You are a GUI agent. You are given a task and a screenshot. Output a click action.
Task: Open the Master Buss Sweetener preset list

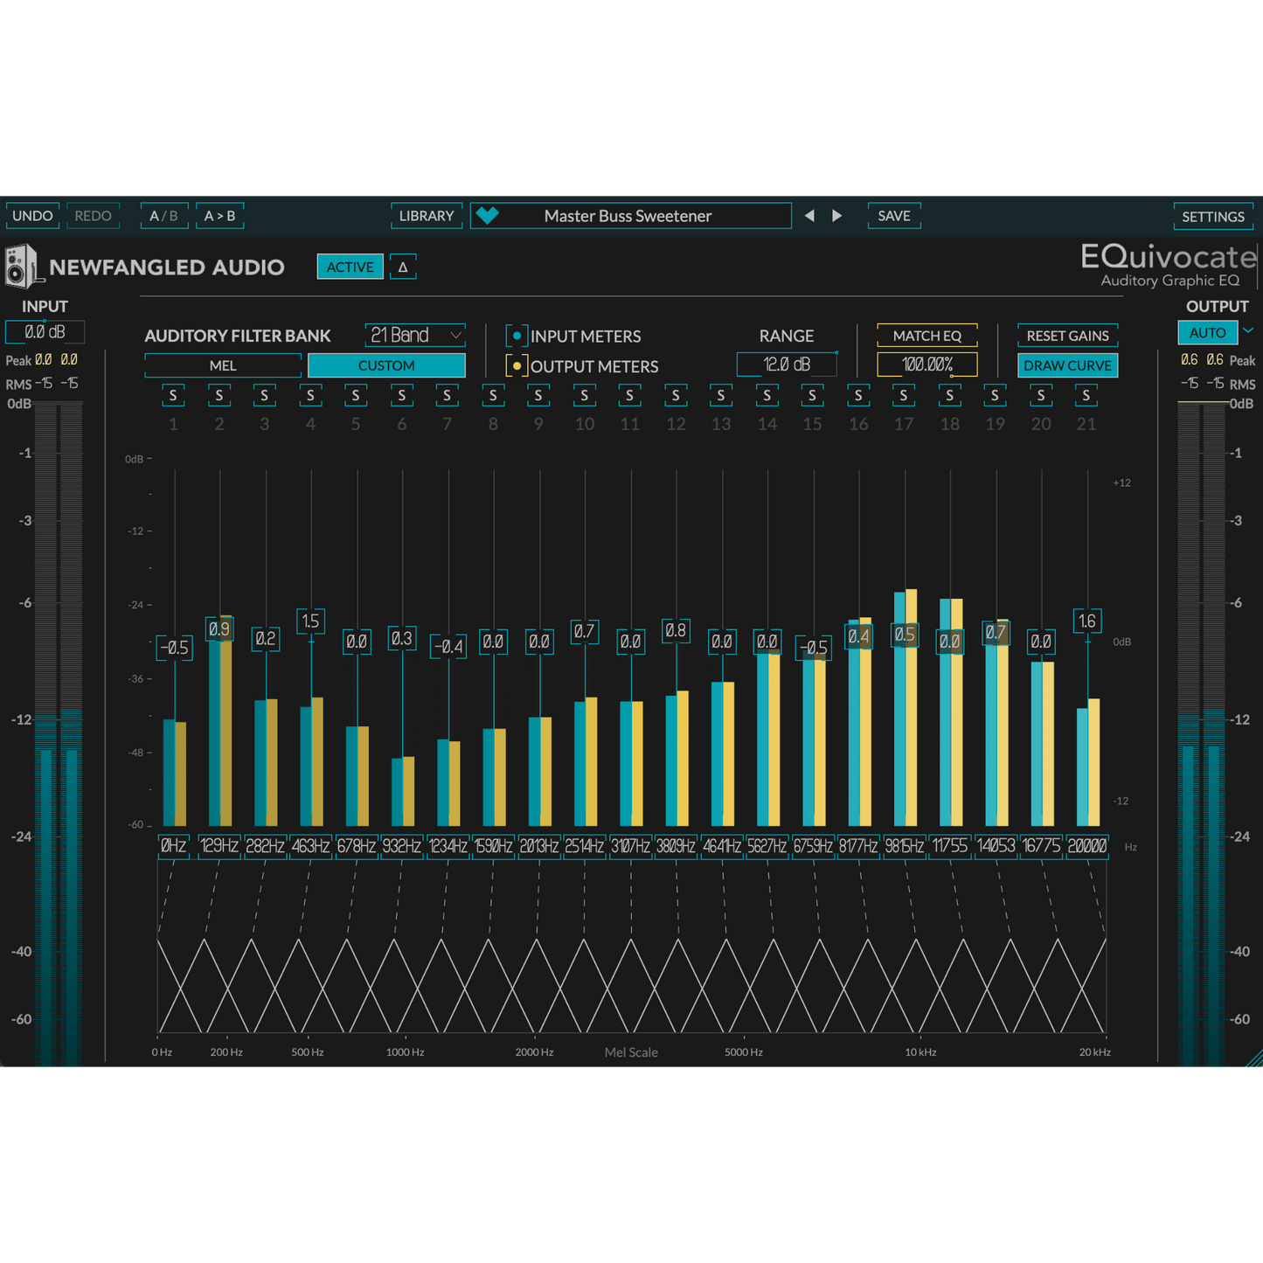628,216
